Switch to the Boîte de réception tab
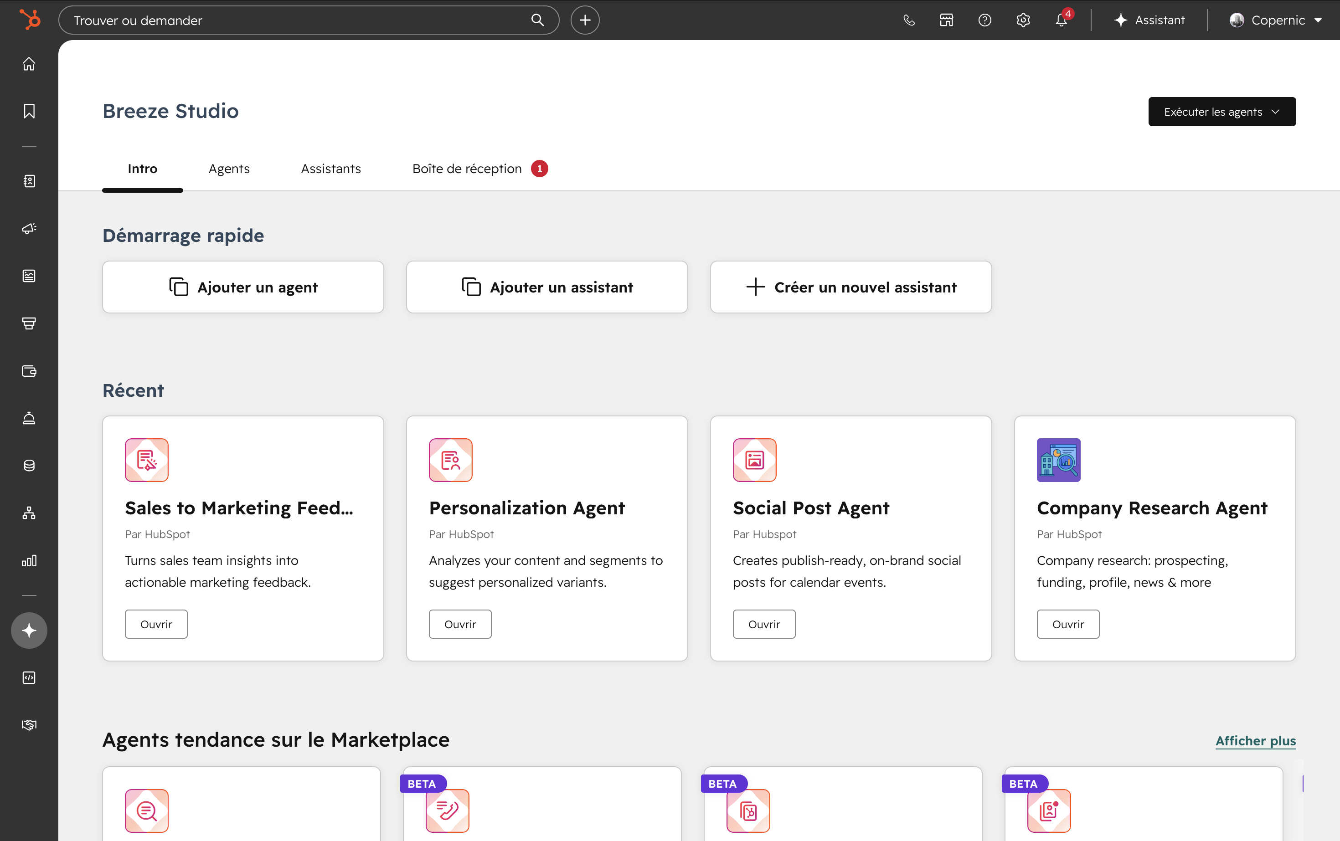The height and width of the screenshot is (841, 1340). tap(479, 169)
